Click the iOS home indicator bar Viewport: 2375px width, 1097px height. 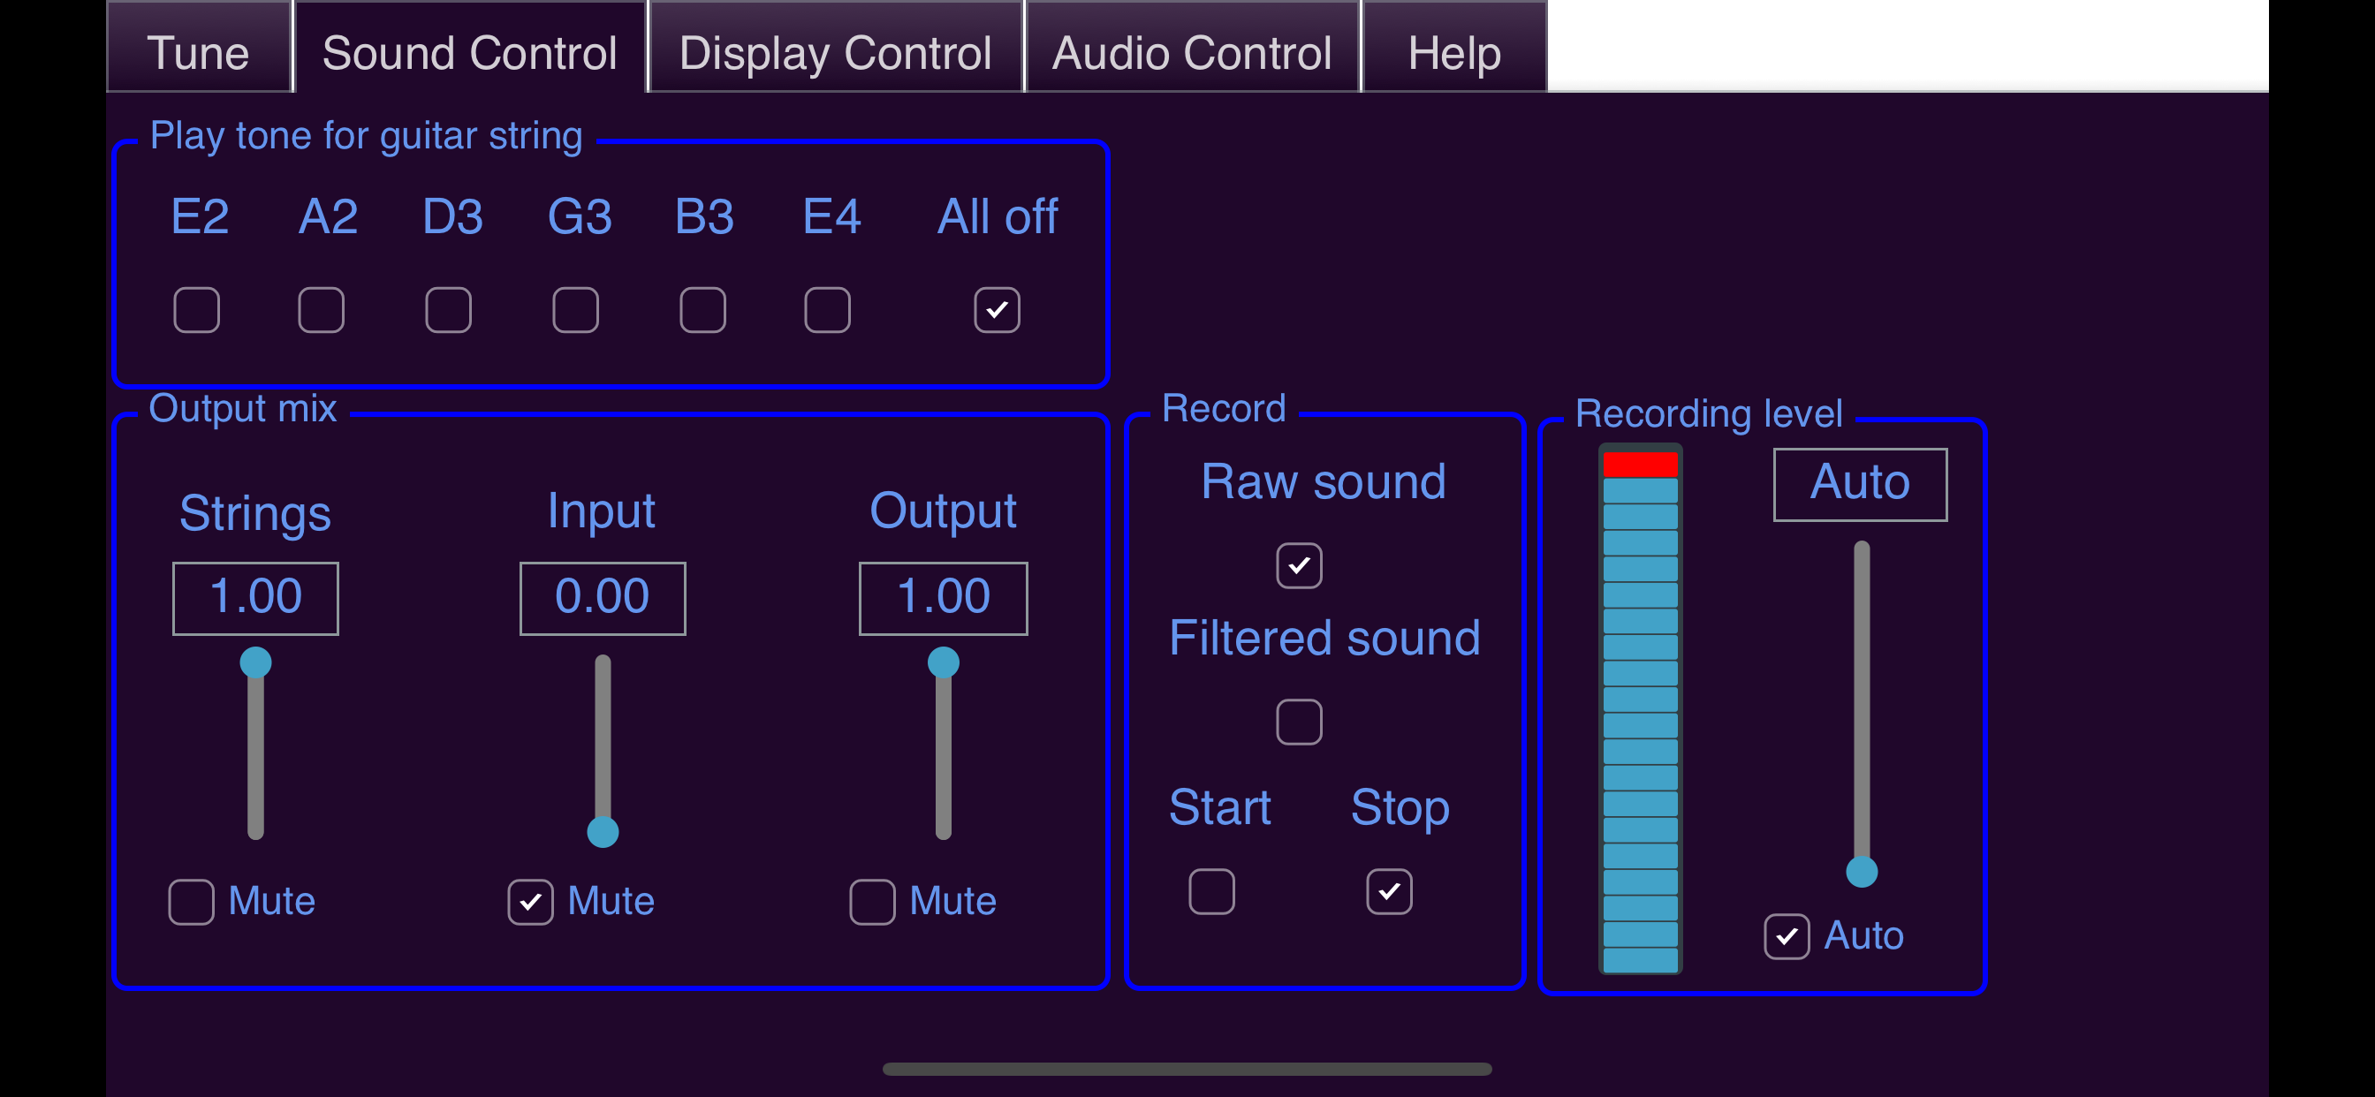pyautogui.click(x=1187, y=1070)
